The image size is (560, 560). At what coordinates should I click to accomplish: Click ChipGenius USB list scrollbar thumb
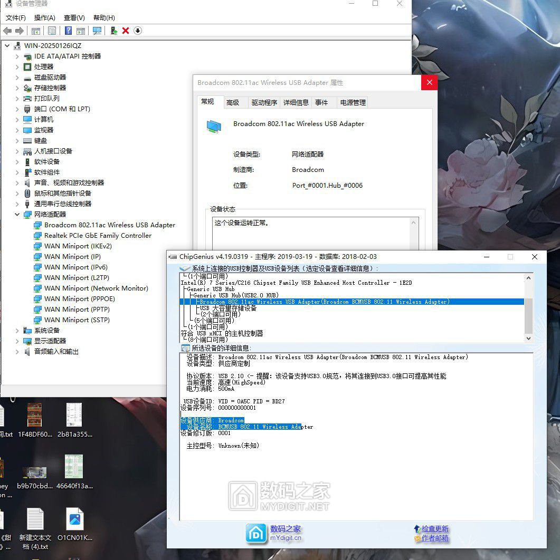pyautogui.click(x=528, y=316)
